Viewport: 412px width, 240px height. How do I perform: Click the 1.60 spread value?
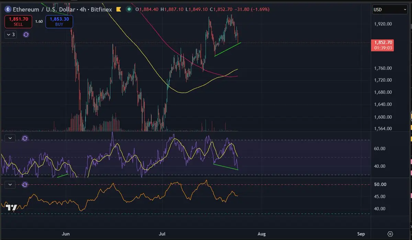(39, 22)
